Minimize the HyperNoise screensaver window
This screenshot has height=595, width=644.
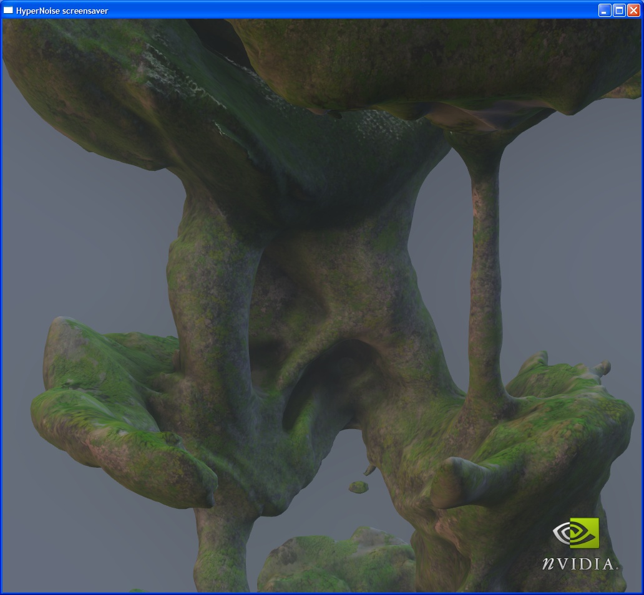[605, 10]
